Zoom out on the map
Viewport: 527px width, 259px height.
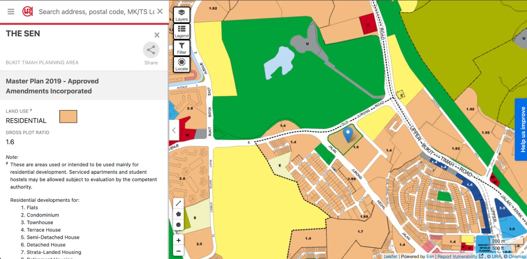click(178, 251)
